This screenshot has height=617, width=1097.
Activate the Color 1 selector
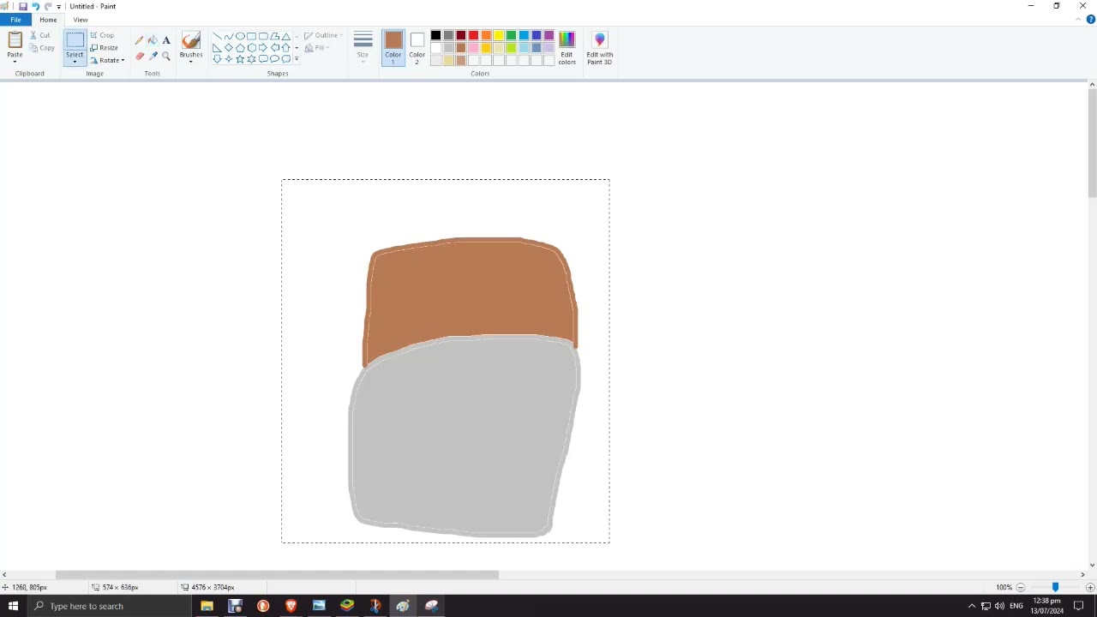click(393, 48)
